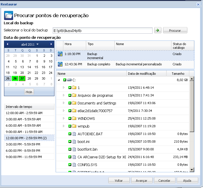Click the Status do catálogo column header
Image resolution: width=203 pixels, height=188 pixels.
(x=182, y=46)
